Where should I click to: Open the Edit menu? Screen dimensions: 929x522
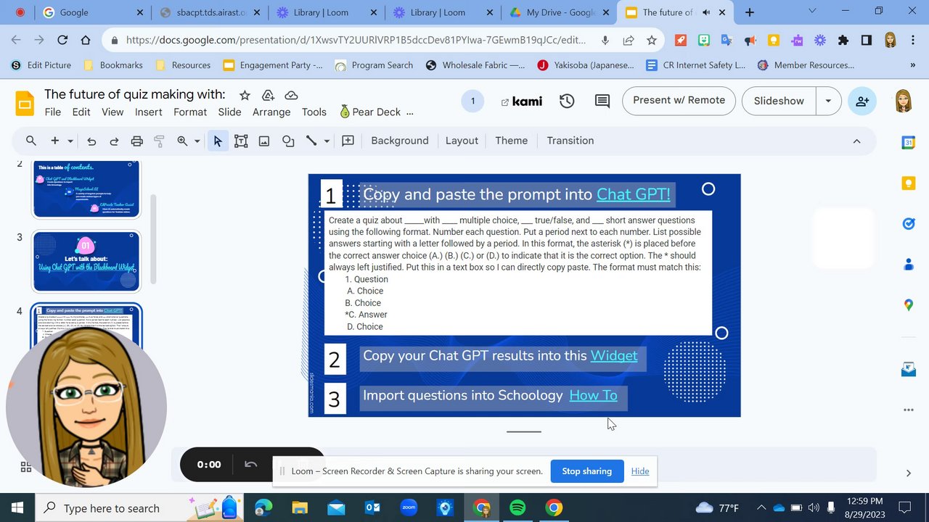click(x=81, y=112)
